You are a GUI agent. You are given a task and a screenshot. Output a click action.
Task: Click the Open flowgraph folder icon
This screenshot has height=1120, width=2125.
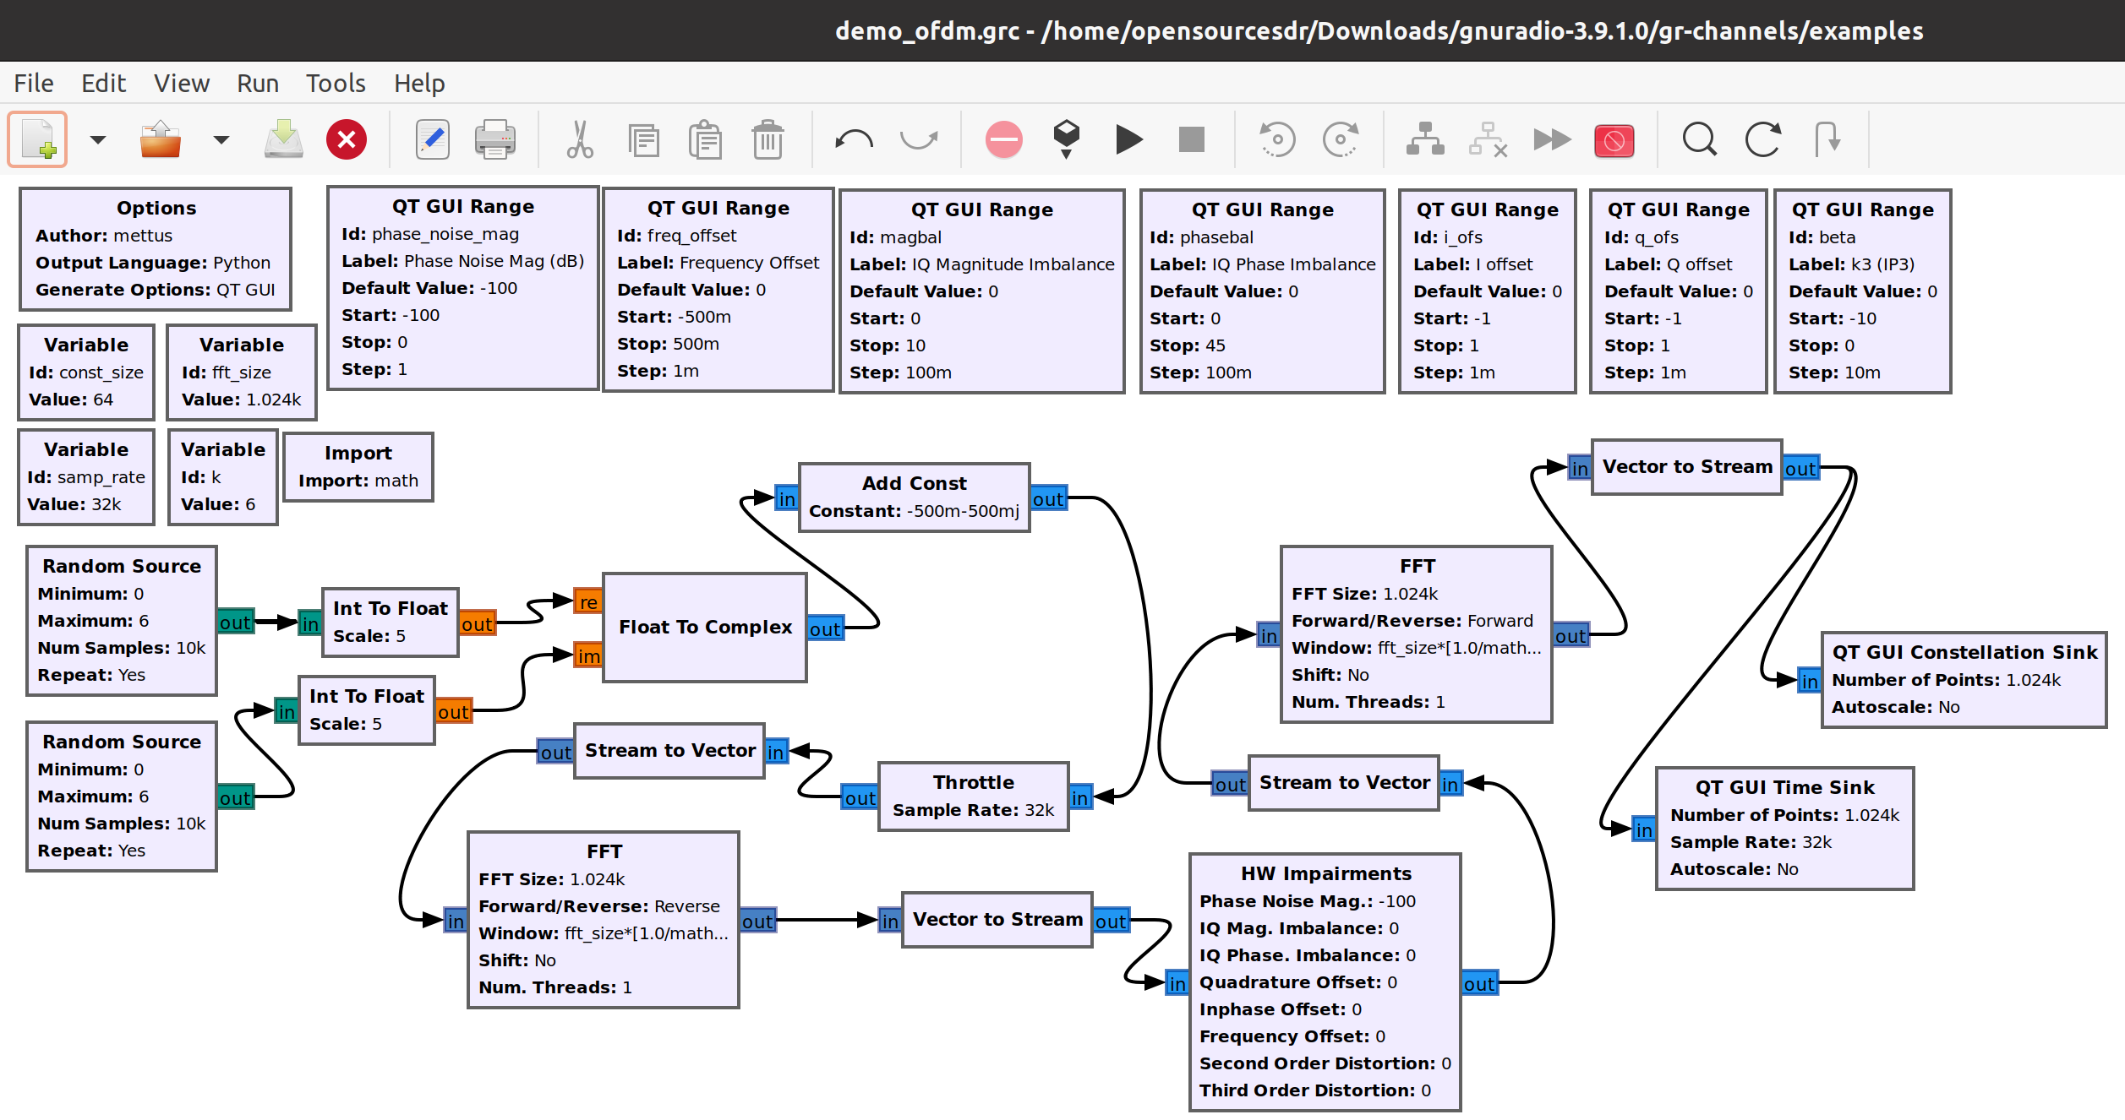coord(160,139)
